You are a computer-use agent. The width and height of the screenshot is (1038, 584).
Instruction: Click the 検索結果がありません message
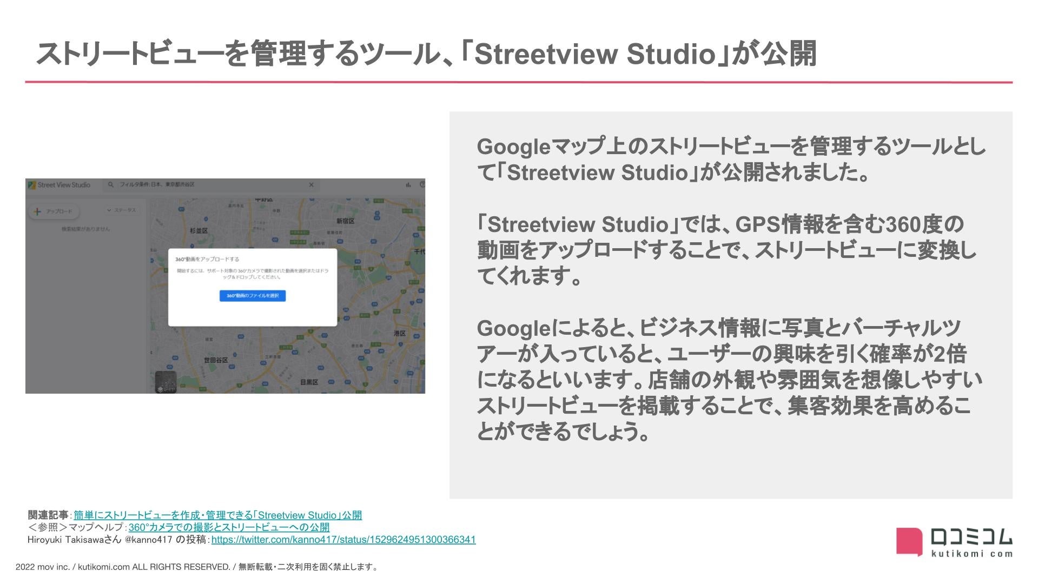[86, 229]
